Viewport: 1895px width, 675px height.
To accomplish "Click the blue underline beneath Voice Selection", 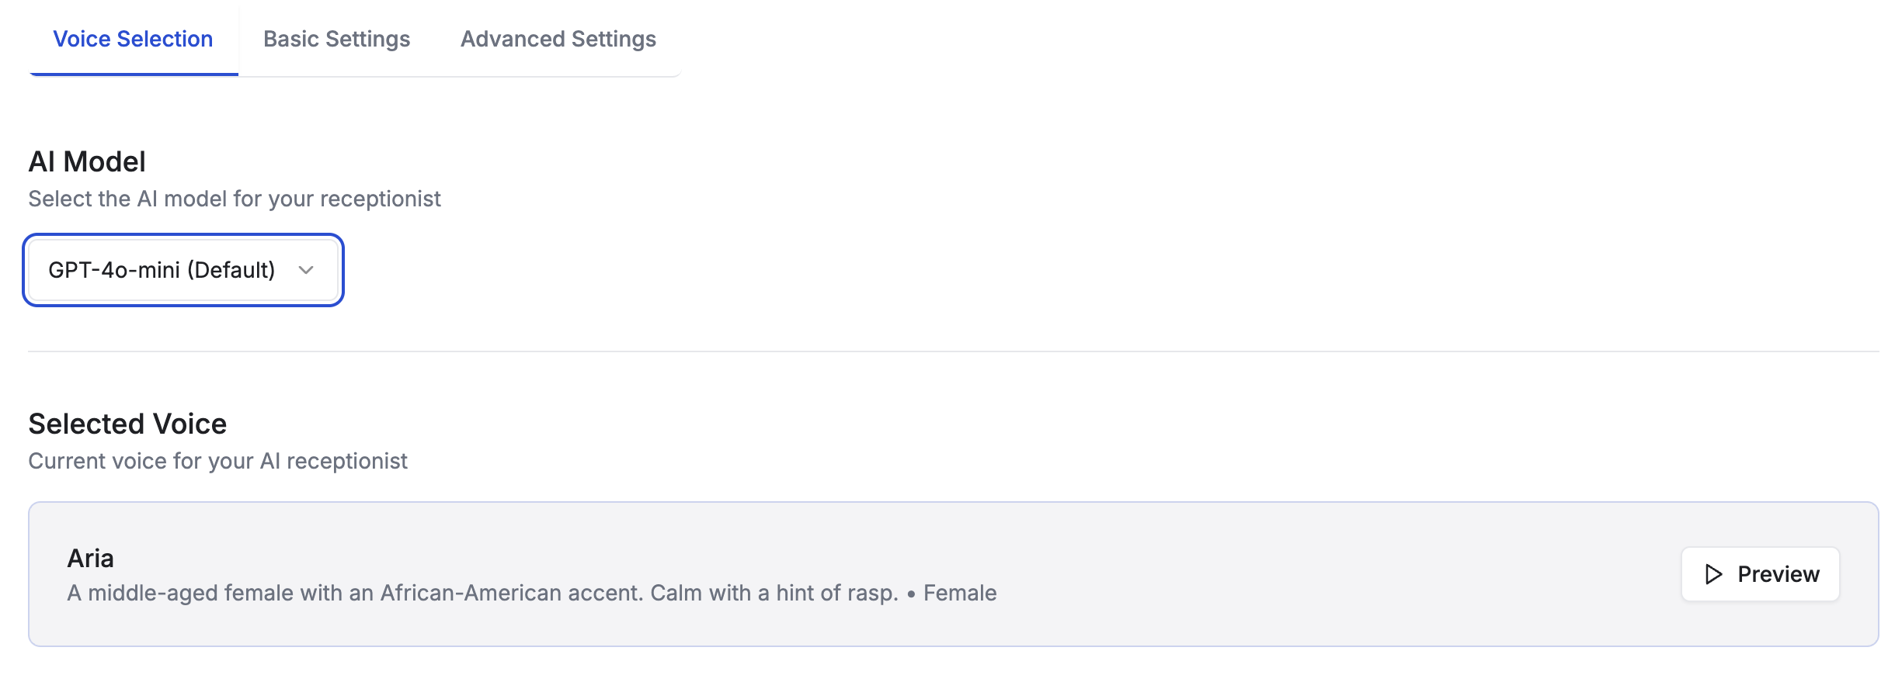I will 134,74.
